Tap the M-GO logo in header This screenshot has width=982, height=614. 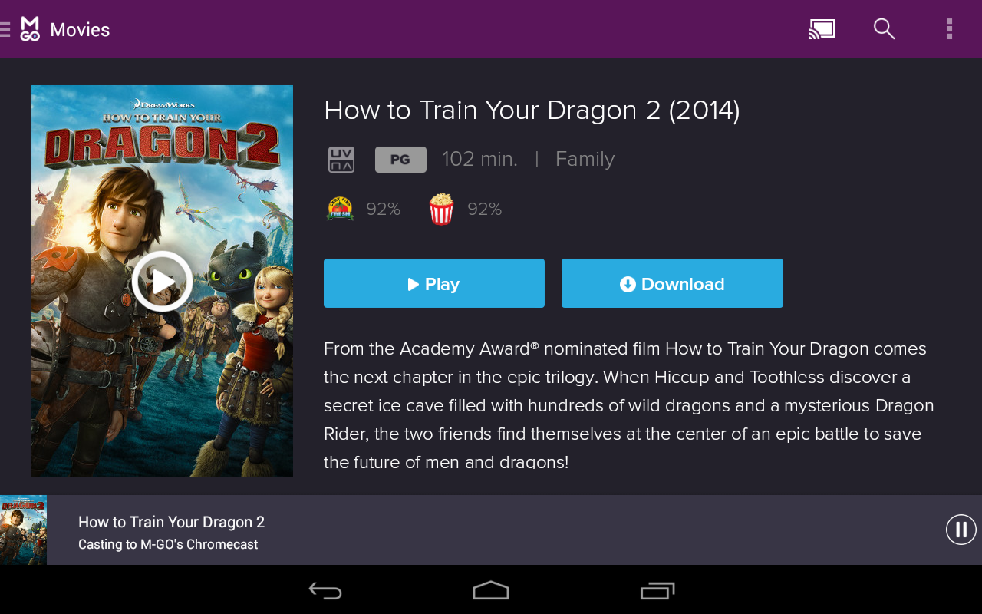point(30,29)
